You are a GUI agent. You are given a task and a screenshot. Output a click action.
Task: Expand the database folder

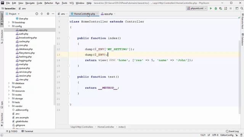(9, 83)
